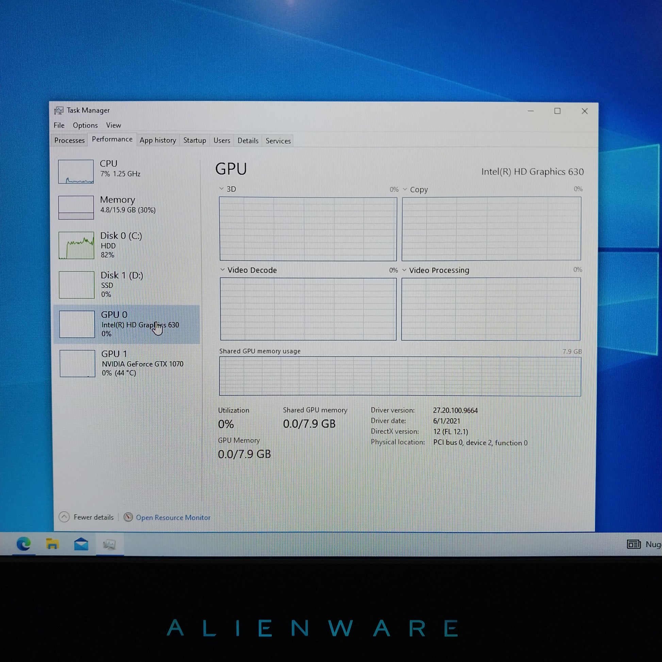The width and height of the screenshot is (662, 662).
Task: Open Resource Monitor link
Action: pos(173,517)
